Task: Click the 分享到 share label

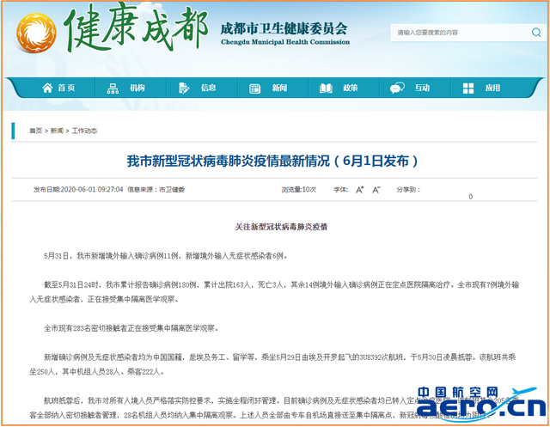Action: pos(408,190)
